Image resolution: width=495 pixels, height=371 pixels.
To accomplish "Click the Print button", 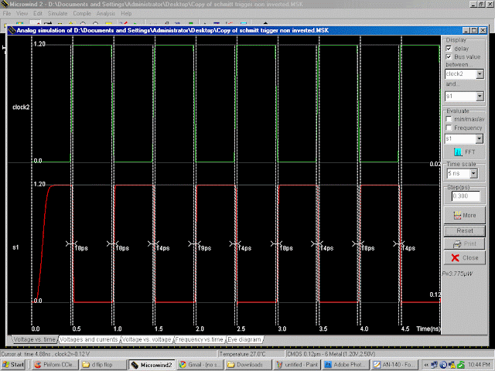I will (x=464, y=244).
